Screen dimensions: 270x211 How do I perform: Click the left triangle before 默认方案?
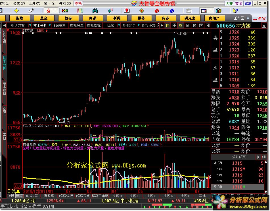(4, 26)
